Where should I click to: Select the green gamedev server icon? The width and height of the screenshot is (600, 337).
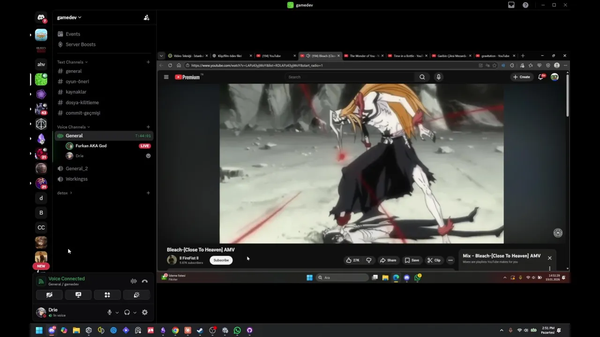(41, 79)
